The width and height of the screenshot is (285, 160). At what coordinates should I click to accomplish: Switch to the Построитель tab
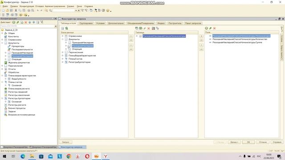tap(175, 24)
